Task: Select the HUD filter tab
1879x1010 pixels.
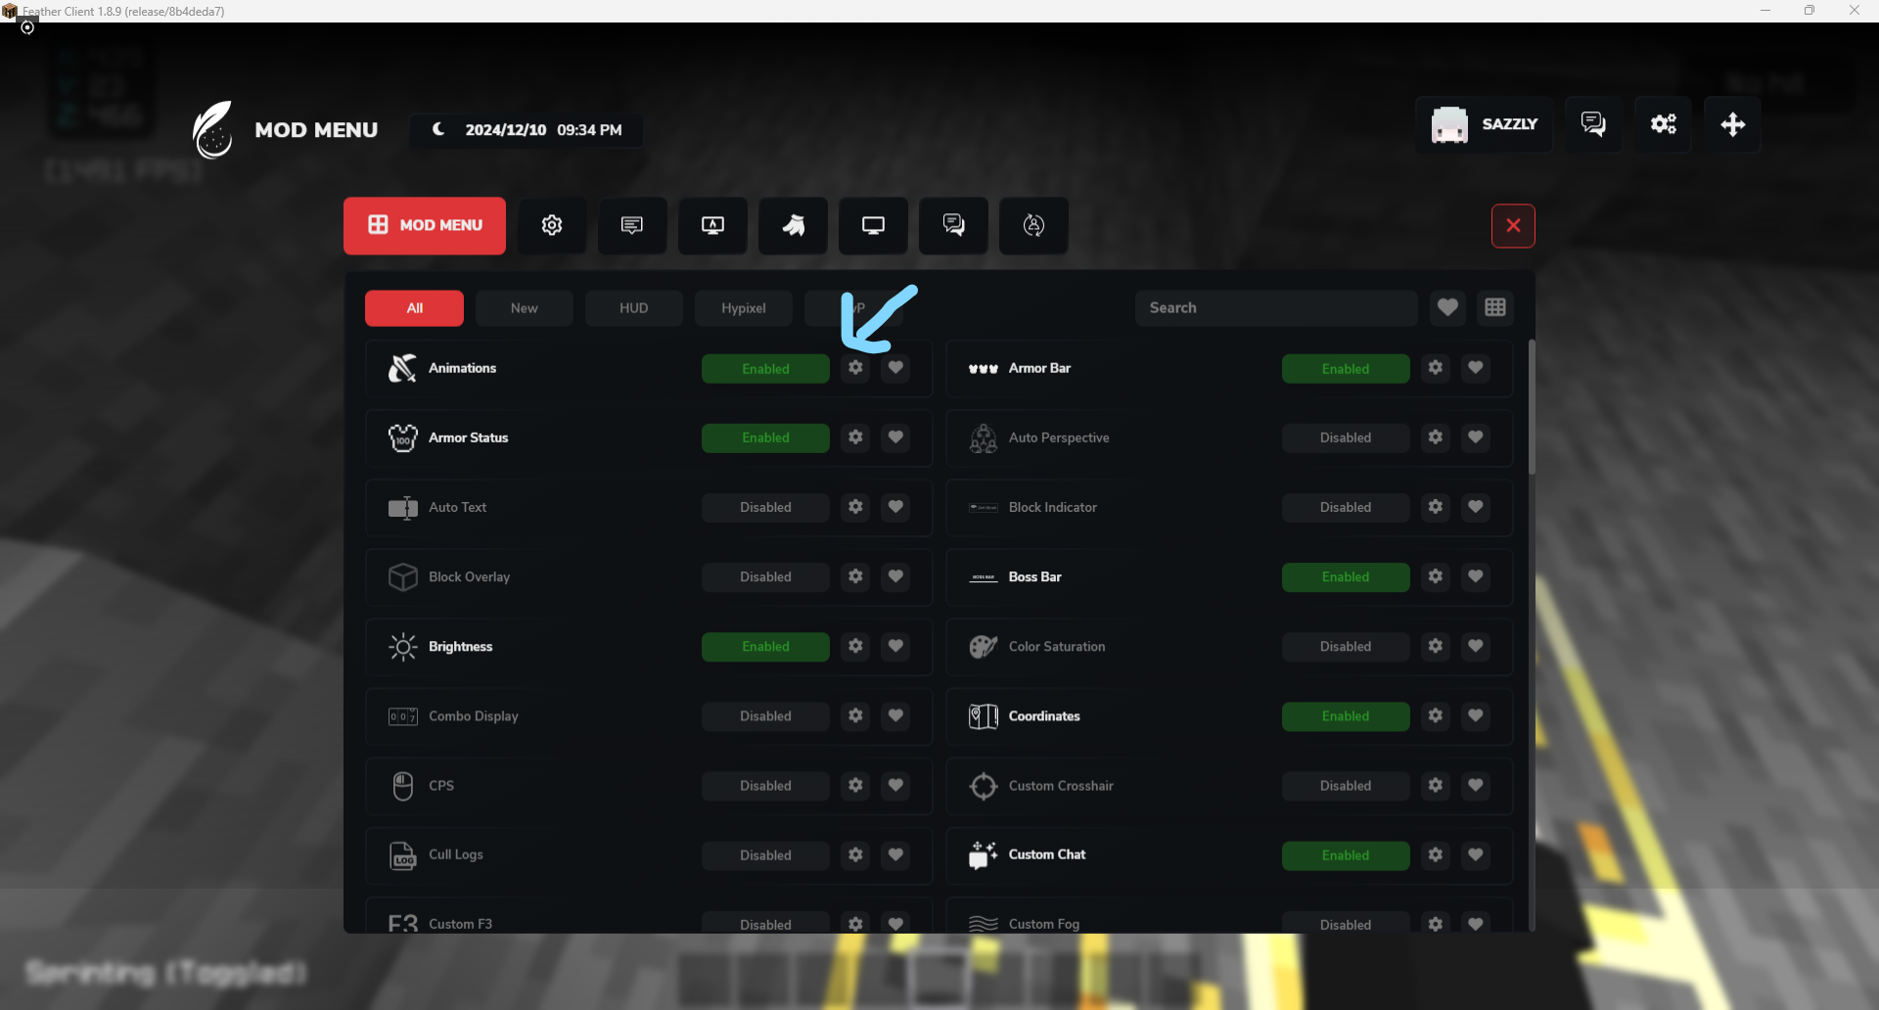Action: pos(633,308)
